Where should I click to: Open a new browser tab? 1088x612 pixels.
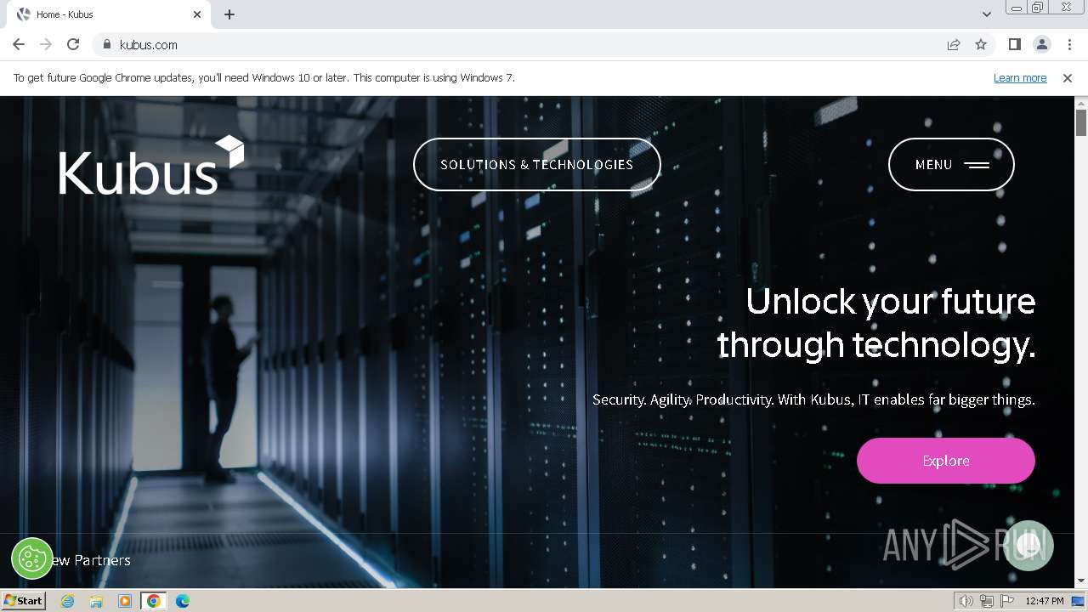229,14
